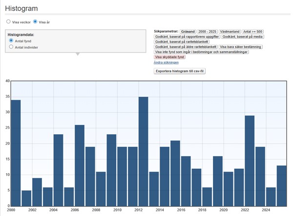This screenshot has width=294, height=216.
Task: Click the '2000 - 2025' parameter tag
Action: click(x=207, y=31)
